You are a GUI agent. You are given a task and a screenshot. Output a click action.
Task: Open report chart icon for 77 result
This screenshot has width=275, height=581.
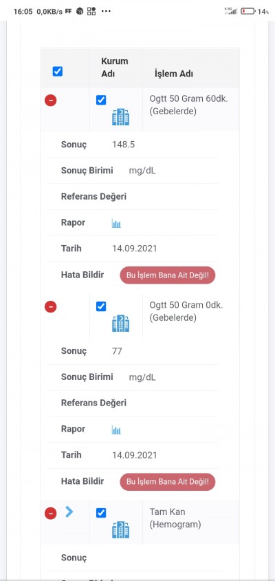point(116,430)
